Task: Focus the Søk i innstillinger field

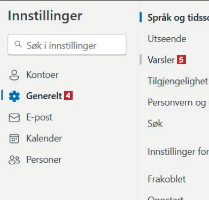Action: [x=67, y=45]
